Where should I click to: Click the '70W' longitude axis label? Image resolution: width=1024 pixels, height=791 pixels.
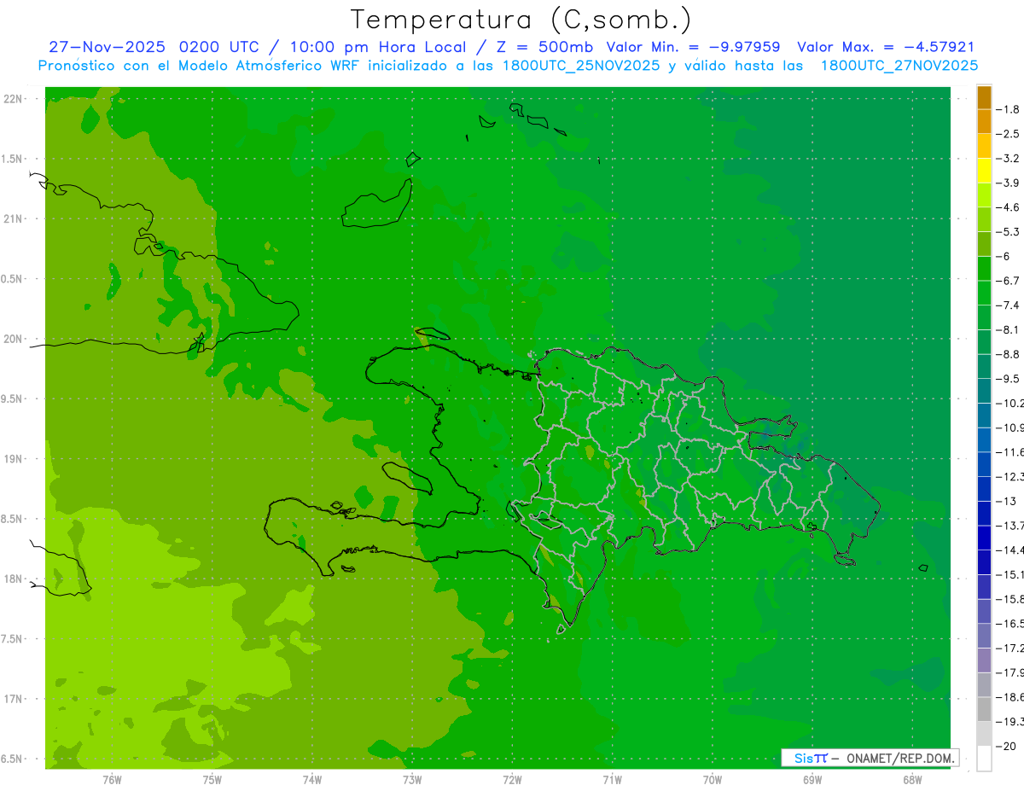[712, 780]
